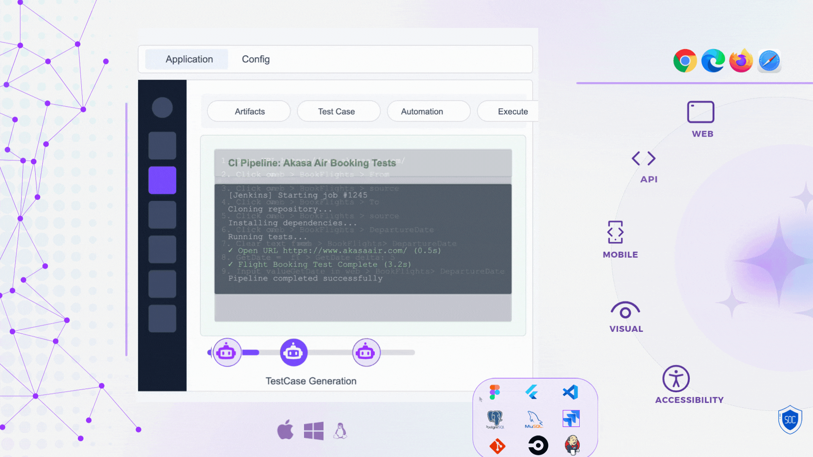Click the highlighted middle robot icon

294,352
